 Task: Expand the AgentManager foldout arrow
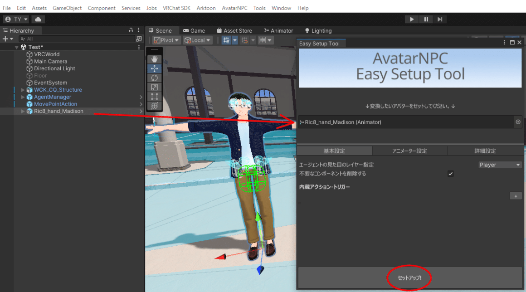point(23,97)
